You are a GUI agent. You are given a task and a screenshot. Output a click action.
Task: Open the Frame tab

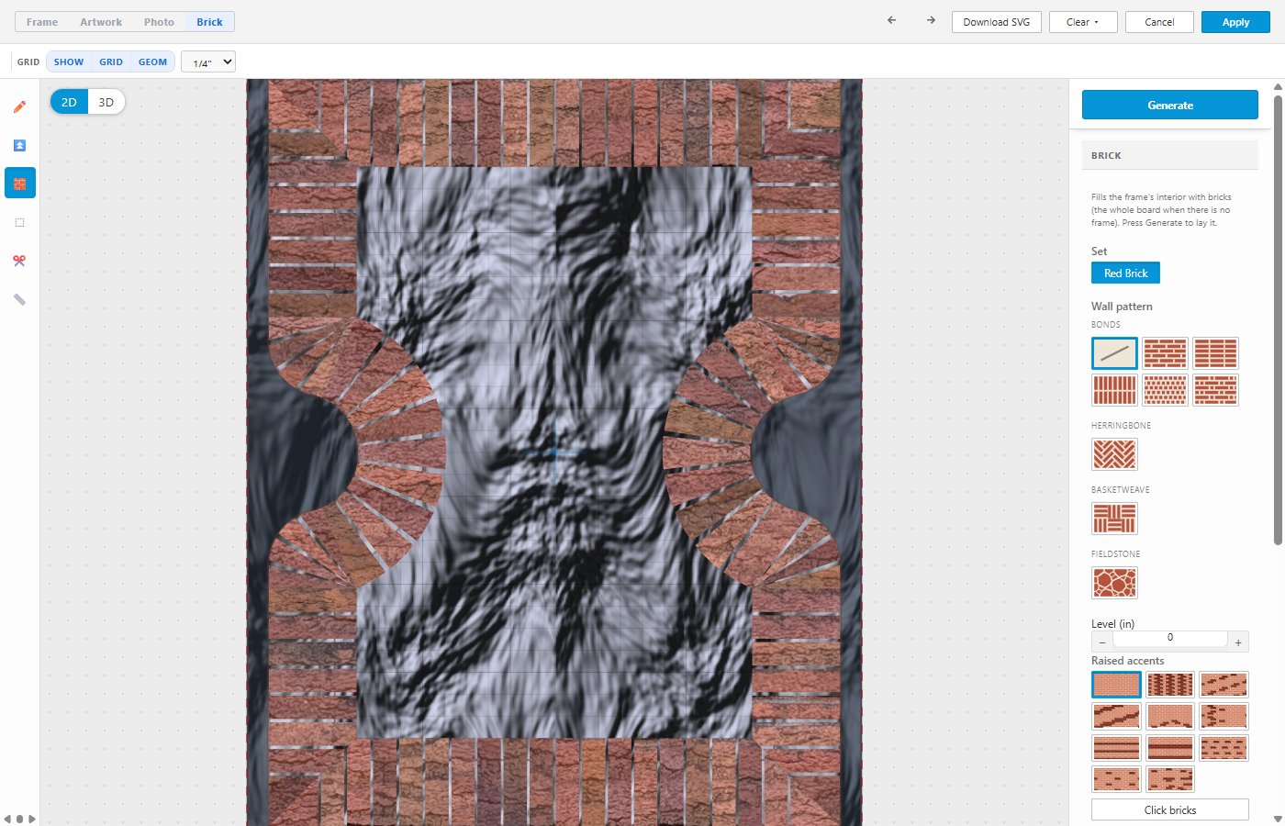pos(42,22)
